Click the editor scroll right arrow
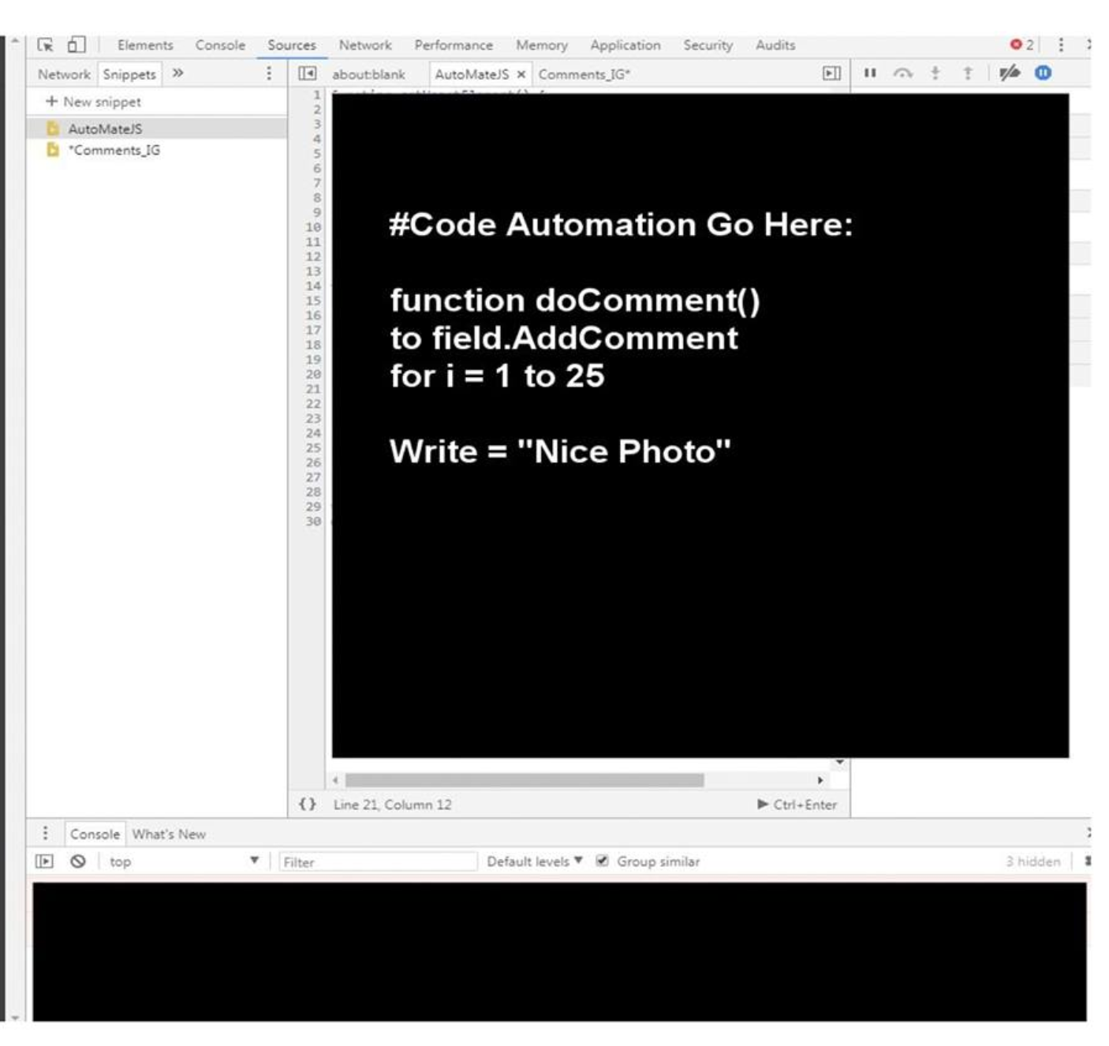 point(820,780)
